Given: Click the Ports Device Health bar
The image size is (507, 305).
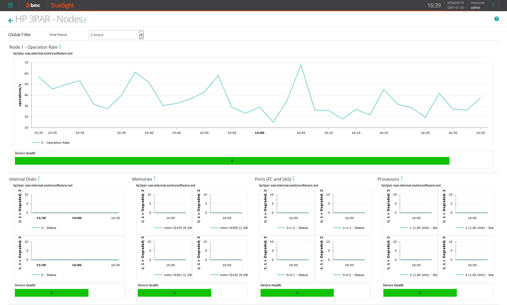Looking at the screenshot, I should pyautogui.click(x=297, y=293).
